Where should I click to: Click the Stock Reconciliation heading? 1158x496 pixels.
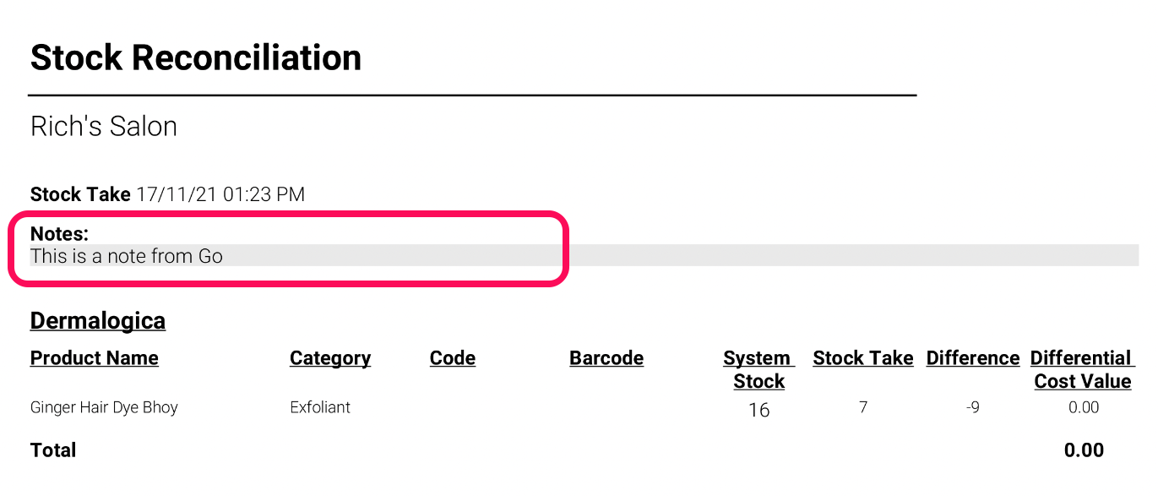tap(196, 58)
